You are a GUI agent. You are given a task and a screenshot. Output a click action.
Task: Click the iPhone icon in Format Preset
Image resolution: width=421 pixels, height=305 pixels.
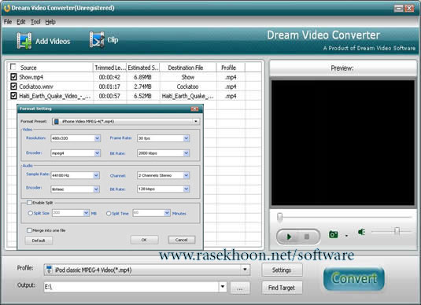tap(57, 122)
